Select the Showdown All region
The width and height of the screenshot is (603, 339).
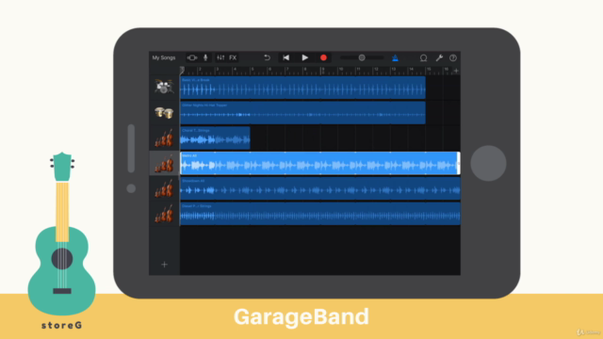tap(320, 188)
